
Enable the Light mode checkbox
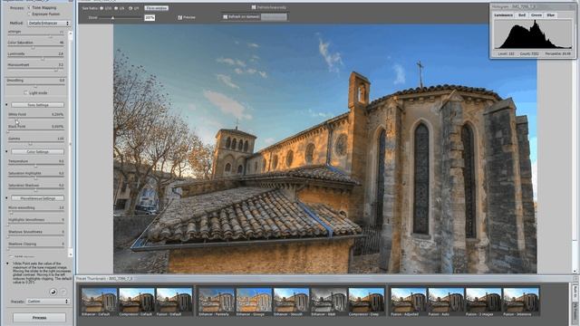tap(25, 92)
